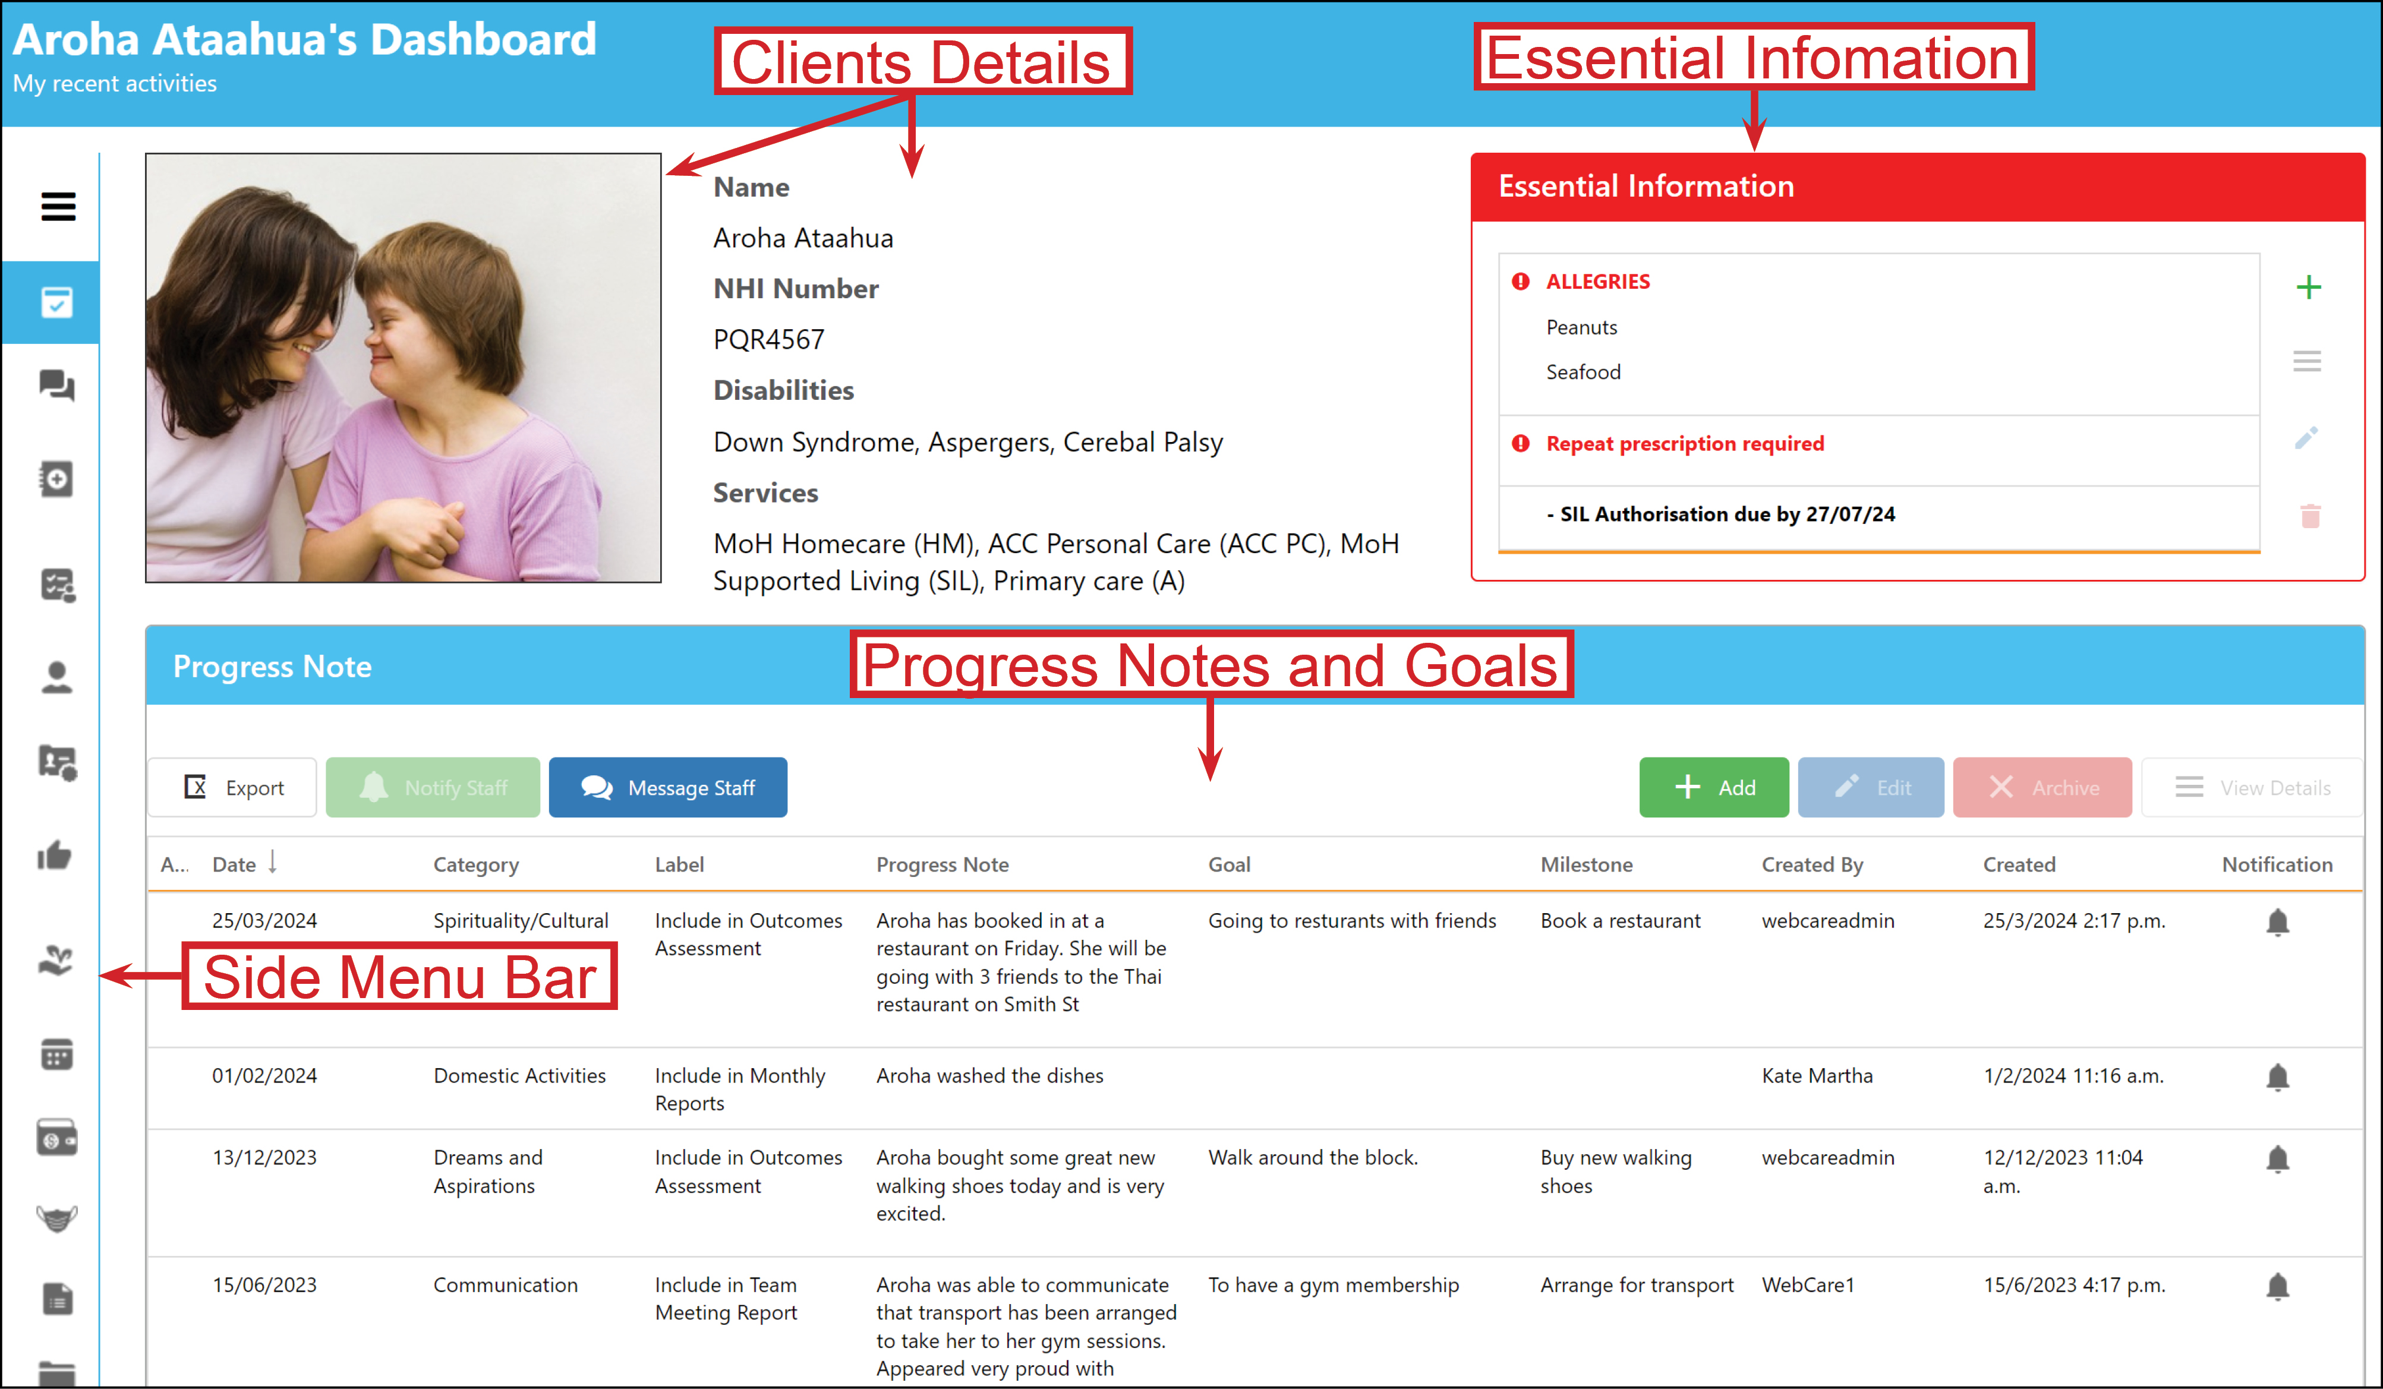2383x1389 pixels.
Task: Delete essential information with trash icon
Action: click(2309, 515)
